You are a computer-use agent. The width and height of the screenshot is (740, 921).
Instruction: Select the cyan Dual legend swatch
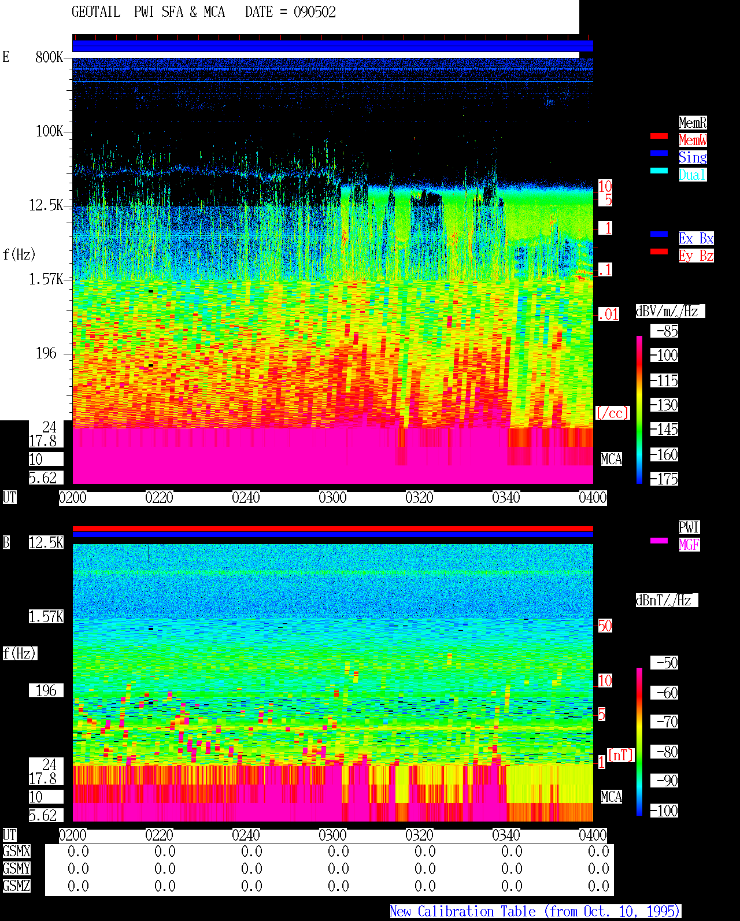point(659,171)
